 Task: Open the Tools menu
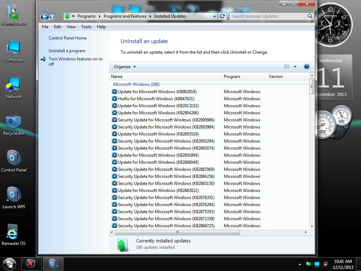coord(86,27)
